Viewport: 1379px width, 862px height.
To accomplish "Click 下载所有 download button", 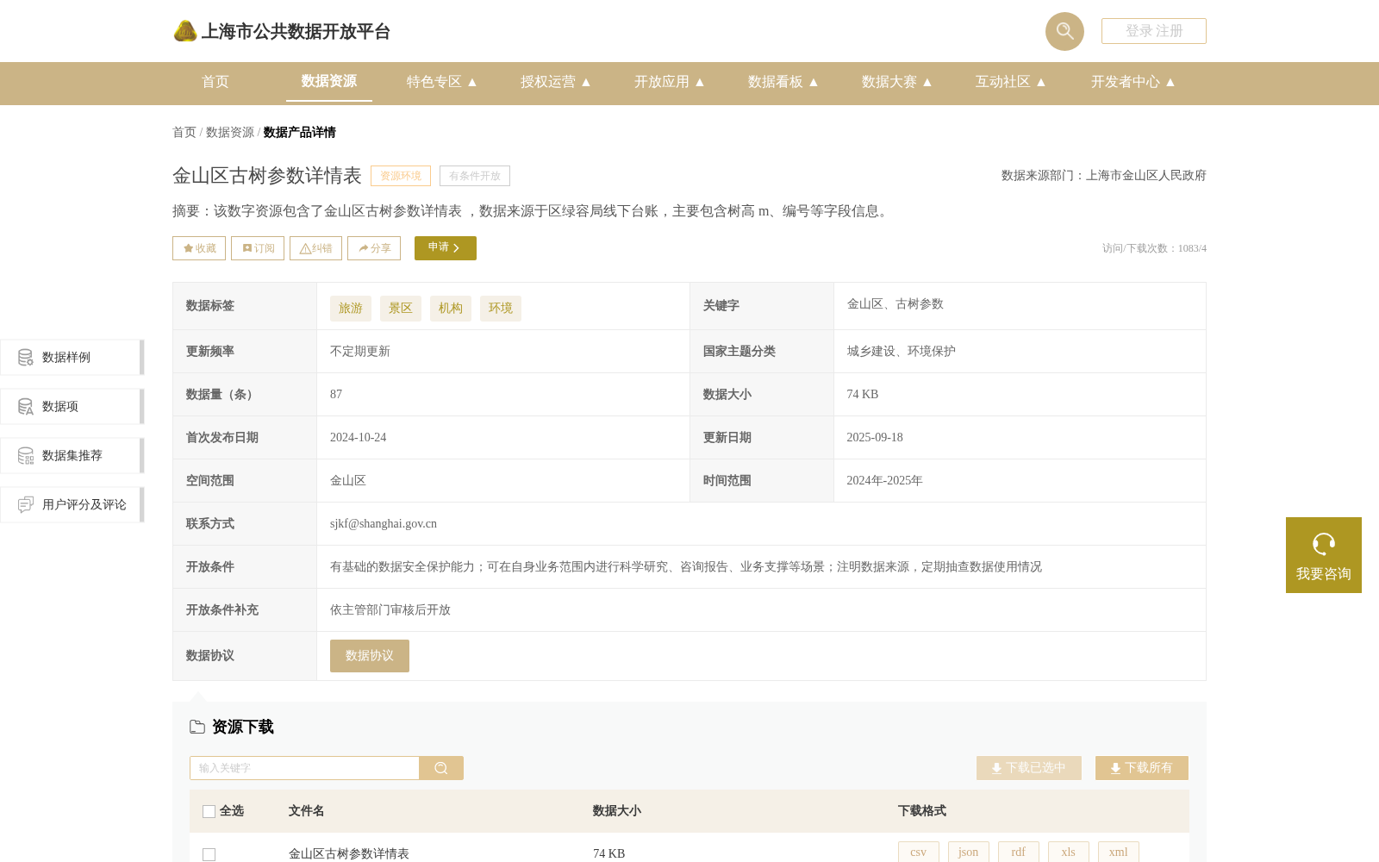I will coord(1142,768).
